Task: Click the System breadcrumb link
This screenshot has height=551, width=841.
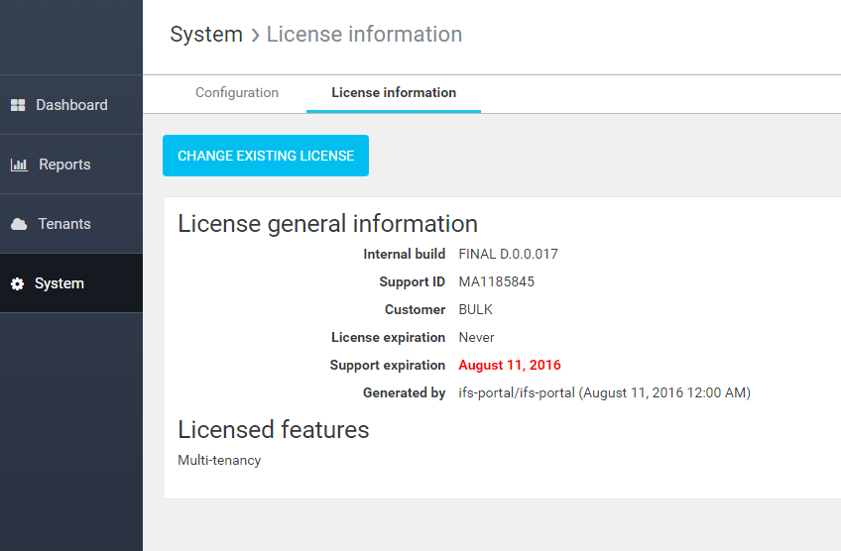Action: (x=206, y=35)
